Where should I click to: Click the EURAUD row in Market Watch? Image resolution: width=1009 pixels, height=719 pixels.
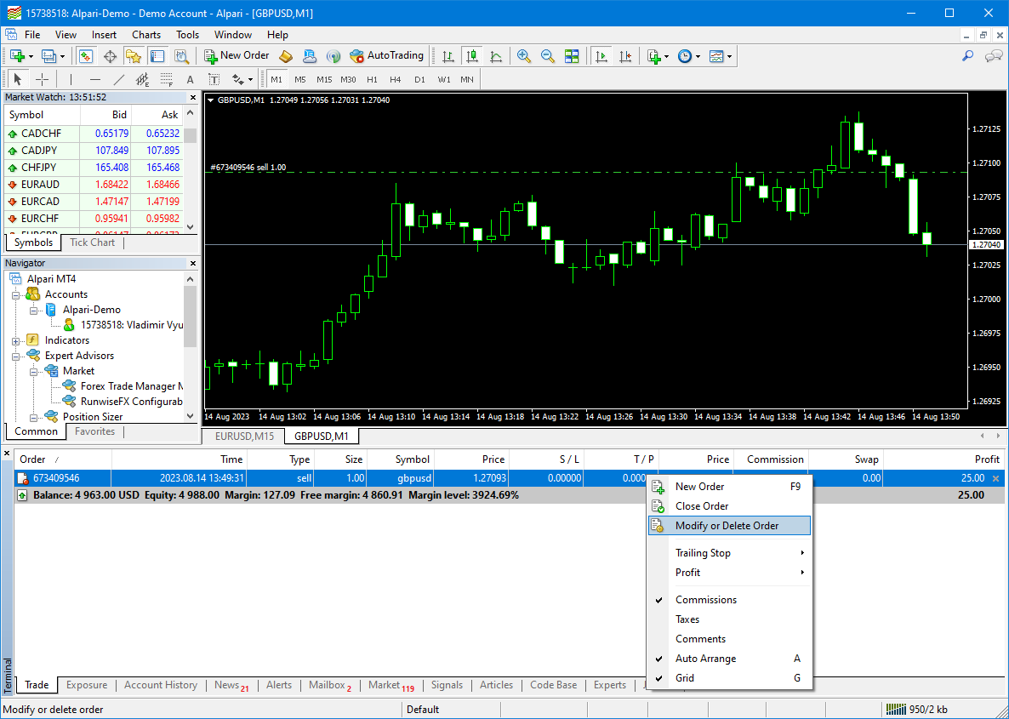[x=40, y=185]
